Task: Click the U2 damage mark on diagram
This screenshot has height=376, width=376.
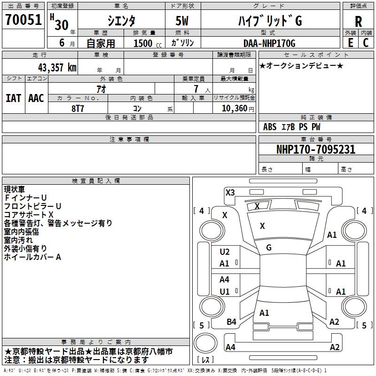Action: 225,252
